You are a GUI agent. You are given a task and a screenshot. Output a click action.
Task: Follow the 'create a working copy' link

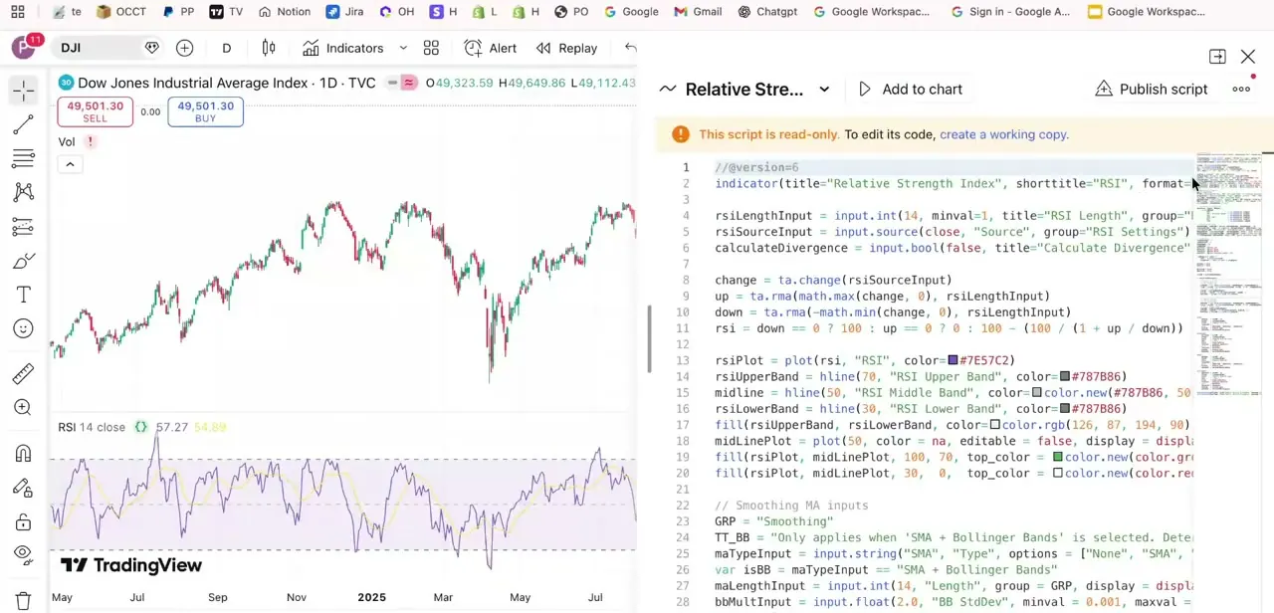[x=1003, y=134]
